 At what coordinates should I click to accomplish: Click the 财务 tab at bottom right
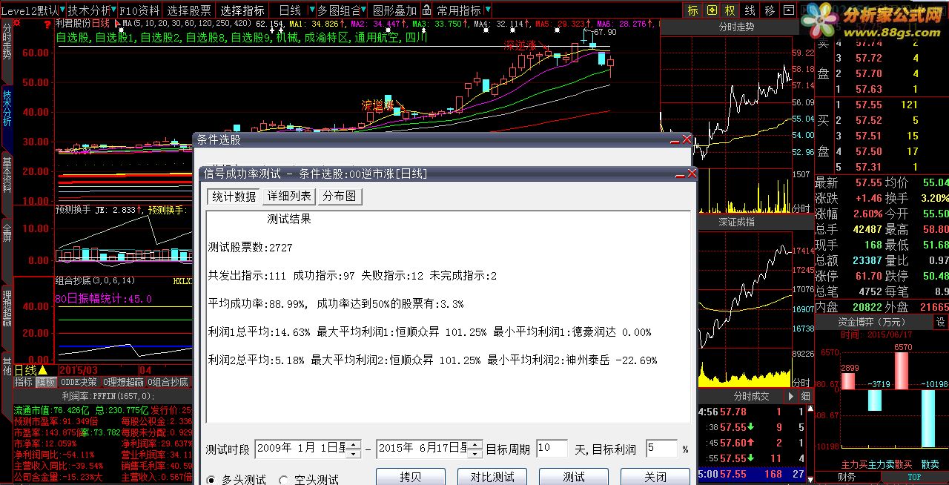(x=846, y=477)
